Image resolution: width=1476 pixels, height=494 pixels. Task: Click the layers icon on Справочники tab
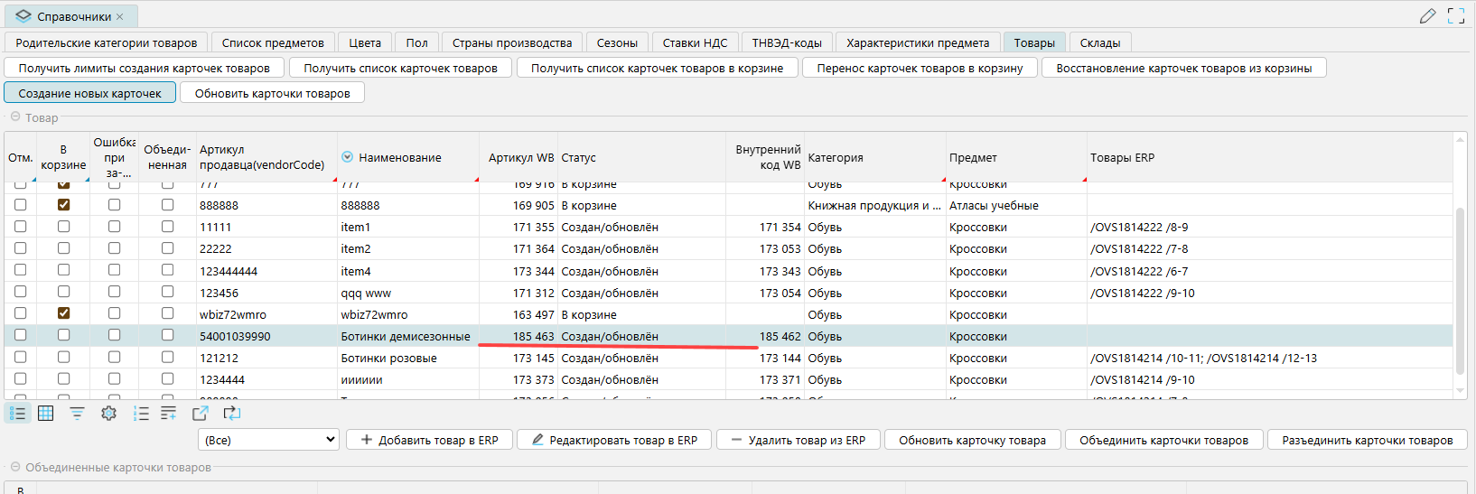(23, 16)
